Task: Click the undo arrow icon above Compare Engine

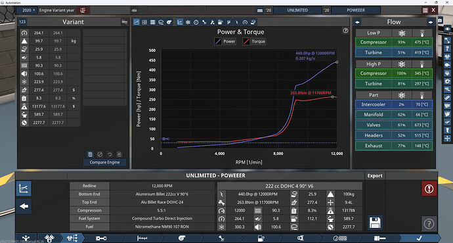Action: tap(110, 154)
